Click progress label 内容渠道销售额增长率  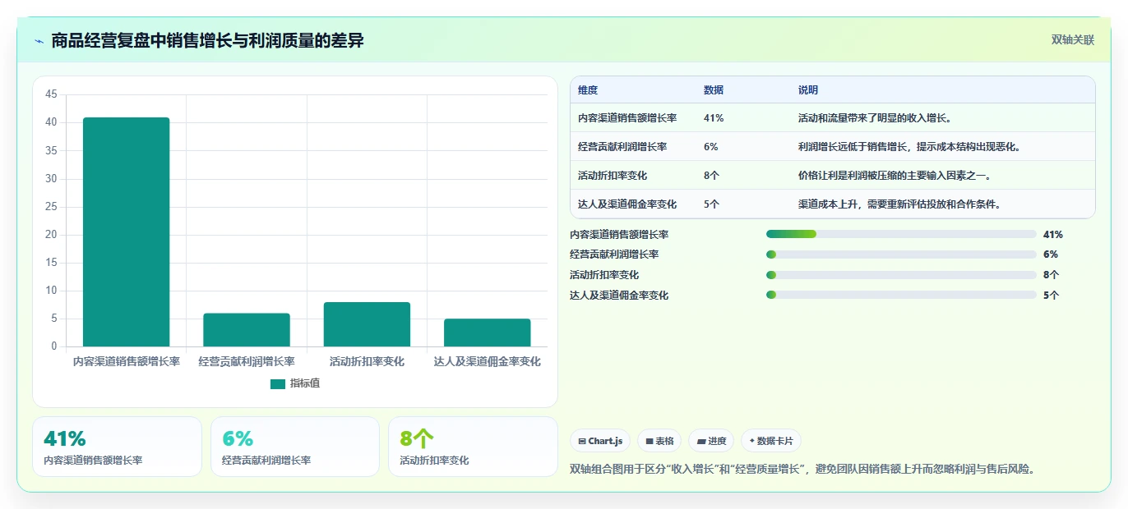tap(619, 235)
